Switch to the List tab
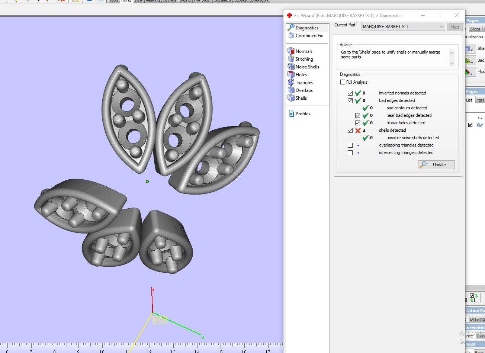 pyautogui.click(x=469, y=100)
